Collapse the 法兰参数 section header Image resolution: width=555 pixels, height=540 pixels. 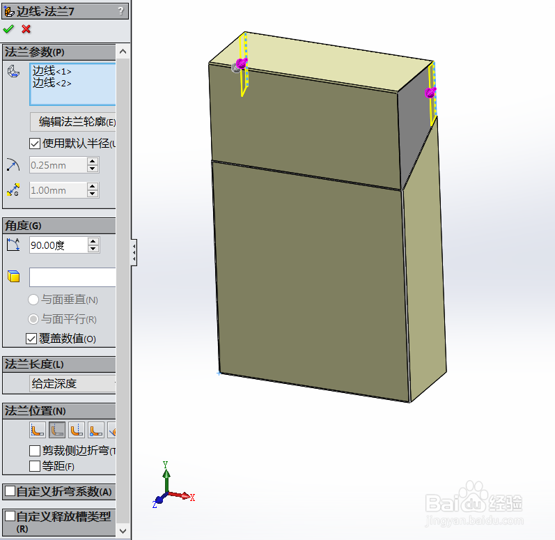[x=59, y=52]
